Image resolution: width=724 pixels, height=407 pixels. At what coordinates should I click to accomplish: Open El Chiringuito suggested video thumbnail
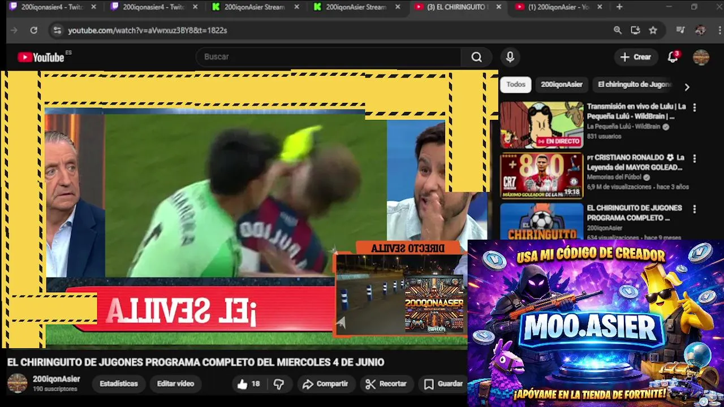[x=541, y=221]
